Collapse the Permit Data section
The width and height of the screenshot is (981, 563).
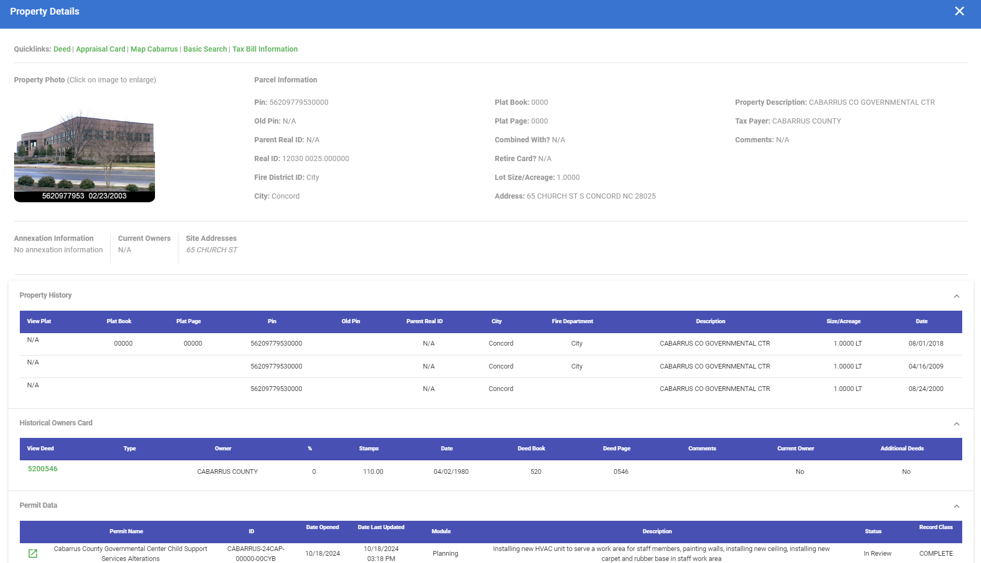tap(956, 506)
